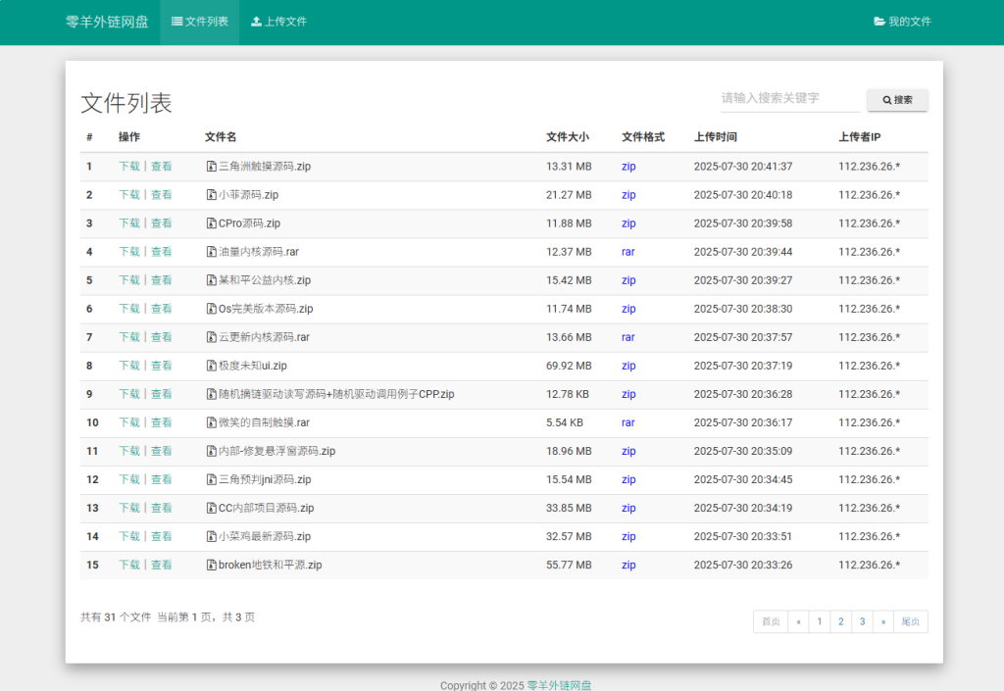
Task: Click file icon beside 小菲源码.zip
Action: [212, 194]
